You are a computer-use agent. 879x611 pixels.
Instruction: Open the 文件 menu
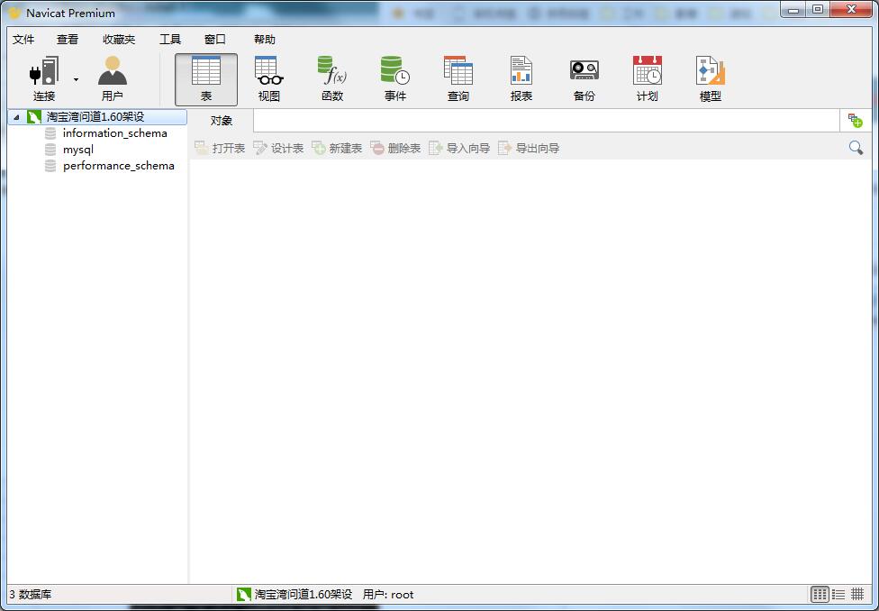pyautogui.click(x=23, y=40)
